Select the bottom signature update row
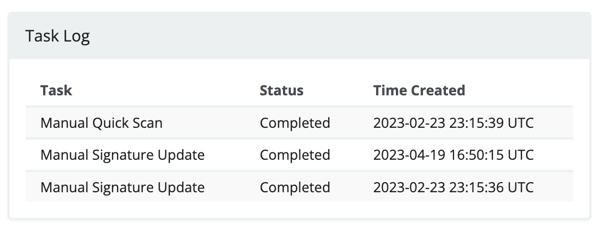 (x=299, y=187)
